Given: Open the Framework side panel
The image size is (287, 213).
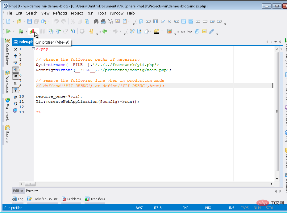Looking at the screenshot, I should click(7, 110).
